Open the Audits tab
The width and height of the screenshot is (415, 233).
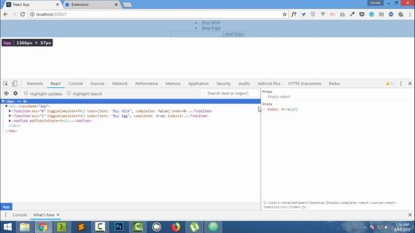click(x=244, y=83)
